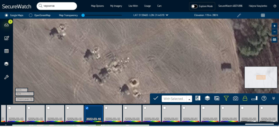Open the layers stack icon in bottom toolbar
This screenshot has width=279, height=127.
pyautogui.click(x=207, y=98)
